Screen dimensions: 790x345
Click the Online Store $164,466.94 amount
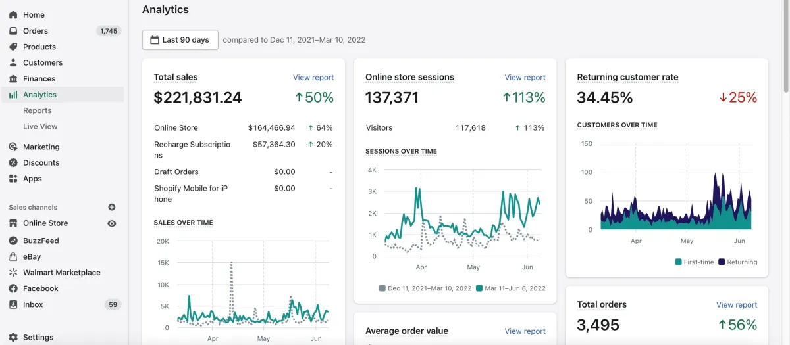point(271,128)
